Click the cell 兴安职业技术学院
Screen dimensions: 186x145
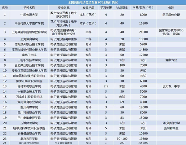click(29, 91)
